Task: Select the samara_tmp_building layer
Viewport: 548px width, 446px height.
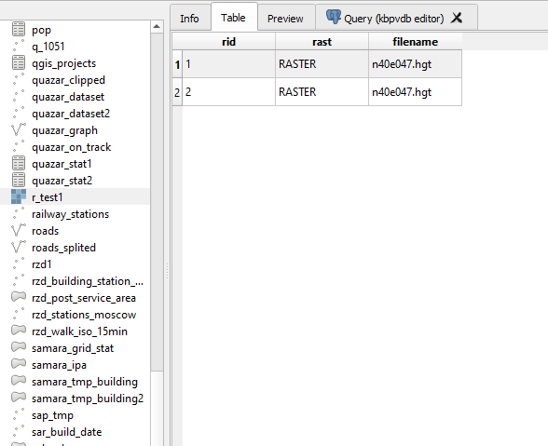Action: 85,382
